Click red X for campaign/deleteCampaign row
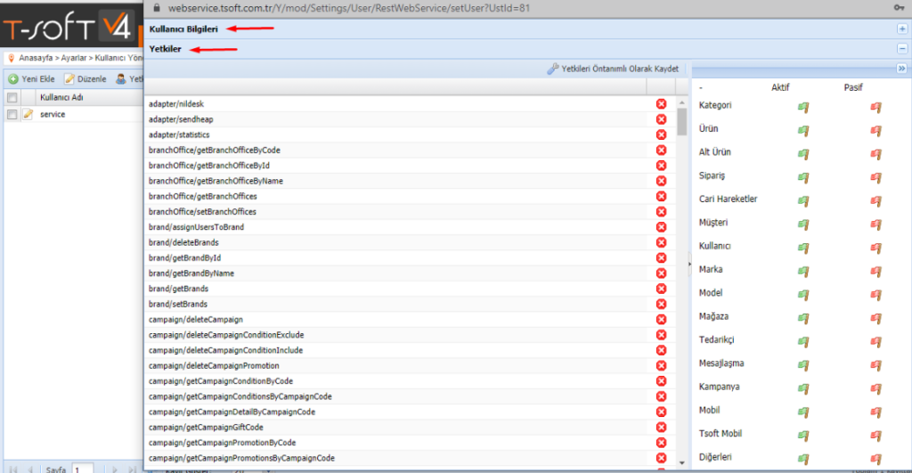This screenshot has height=473, width=912. tap(661, 320)
